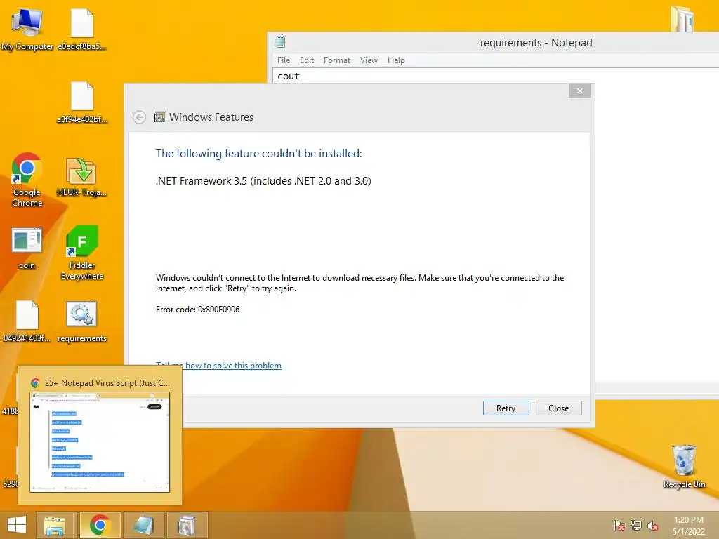Open Action Center flag in system tray
Viewport: 719px width, 539px height.
[619, 526]
